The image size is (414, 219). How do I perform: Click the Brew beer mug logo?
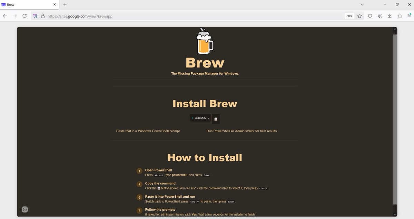tap(205, 41)
